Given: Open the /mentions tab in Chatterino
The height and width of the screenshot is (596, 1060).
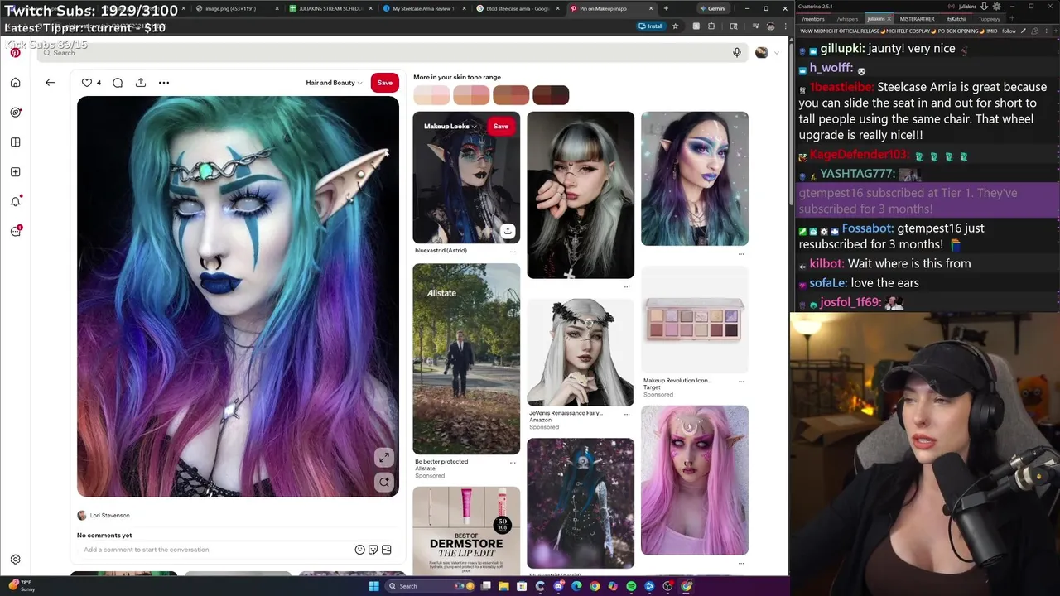Looking at the screenshot, I should pos(813,18).
